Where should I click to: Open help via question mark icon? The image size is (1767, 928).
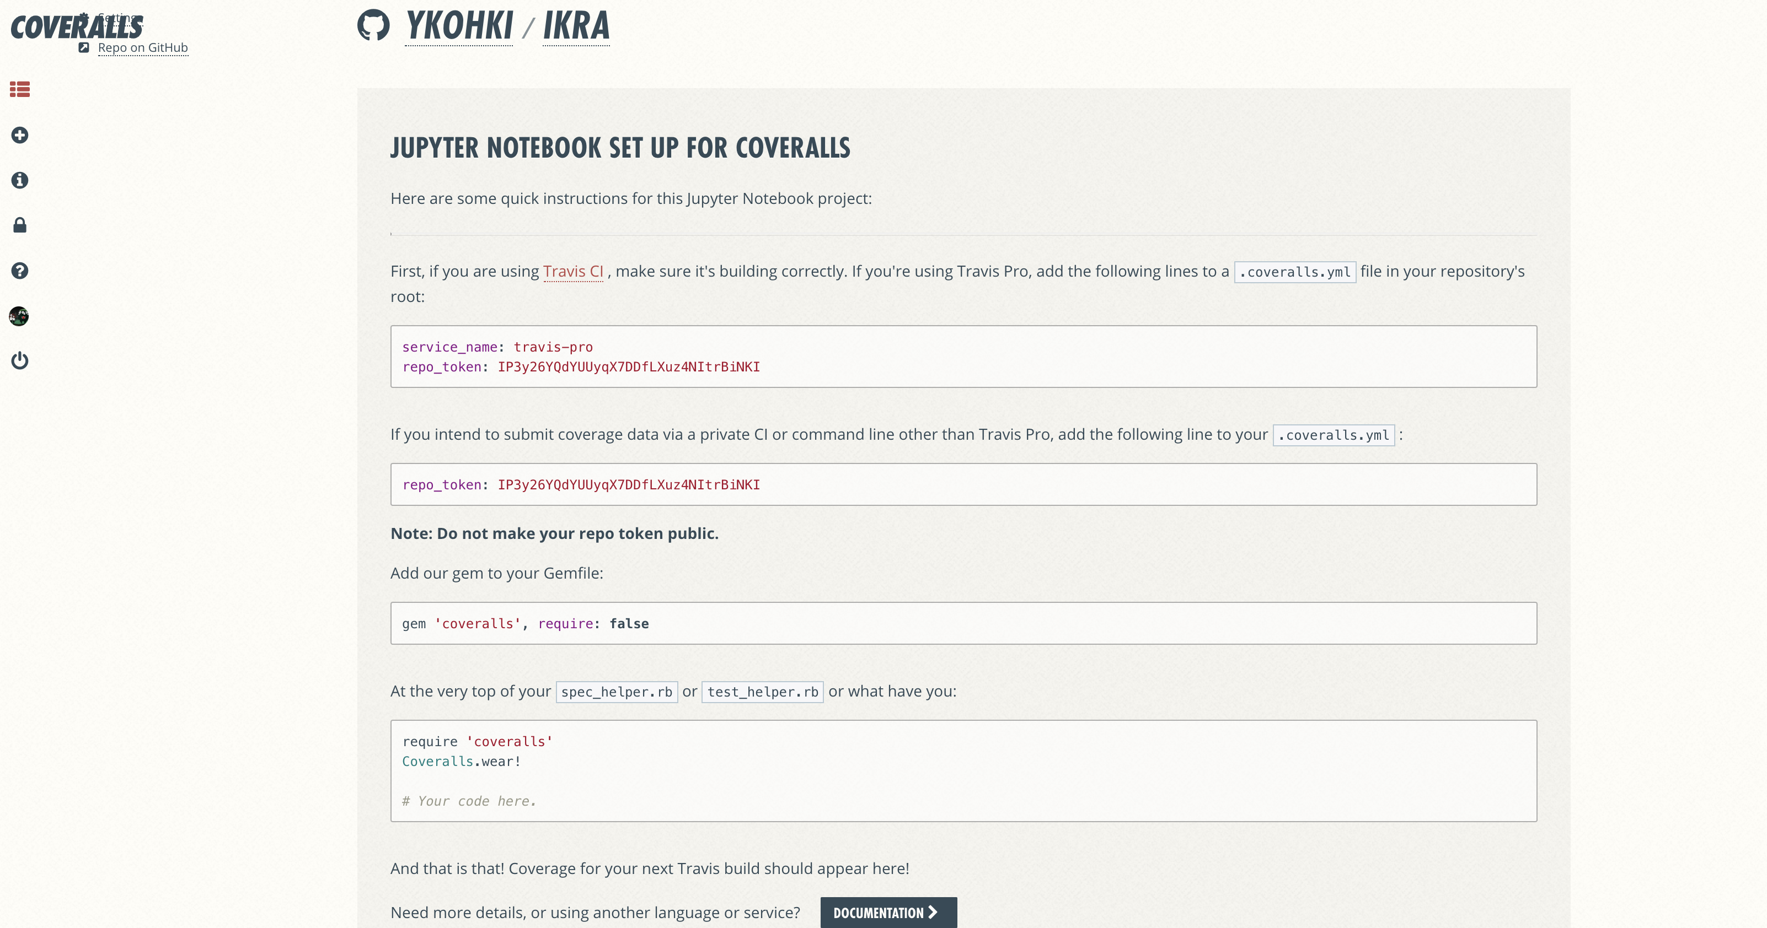pos(20,271)
